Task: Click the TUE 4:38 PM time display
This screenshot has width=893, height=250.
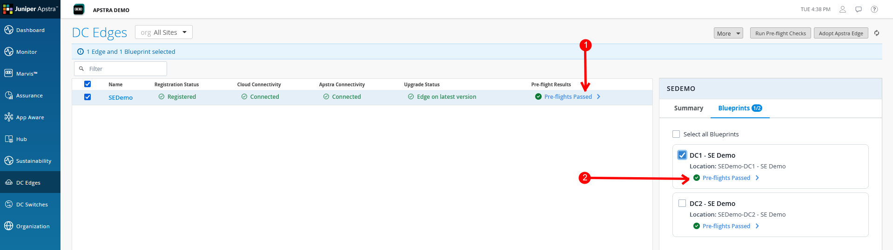Action: 815,9
